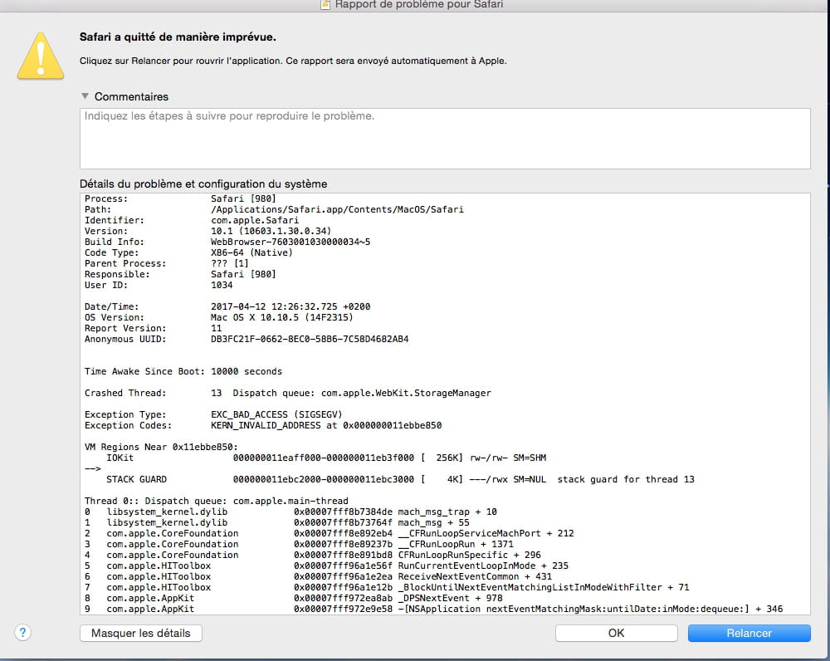830x661 pixels.
Task: Click the line "VM Regions Near 0x11ebbe850:"
Action: point(162,447)
